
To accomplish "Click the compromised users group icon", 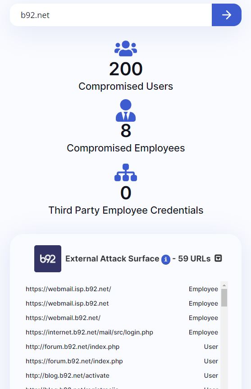I will 126,48.
